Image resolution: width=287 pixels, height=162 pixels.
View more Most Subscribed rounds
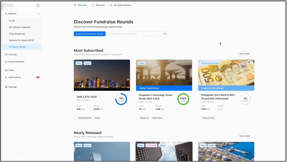pos(244,54)
